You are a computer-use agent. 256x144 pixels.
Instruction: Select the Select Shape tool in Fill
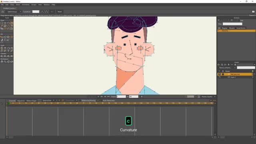(2, 37)
